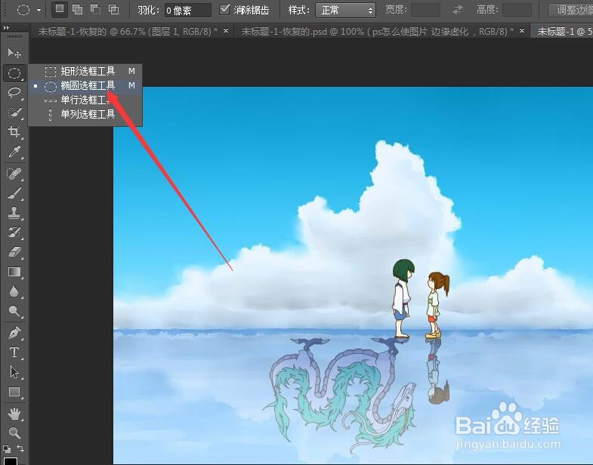Select the Horizontal Type tool
Viewport: 593px width, 465px height.
point(14,353)
